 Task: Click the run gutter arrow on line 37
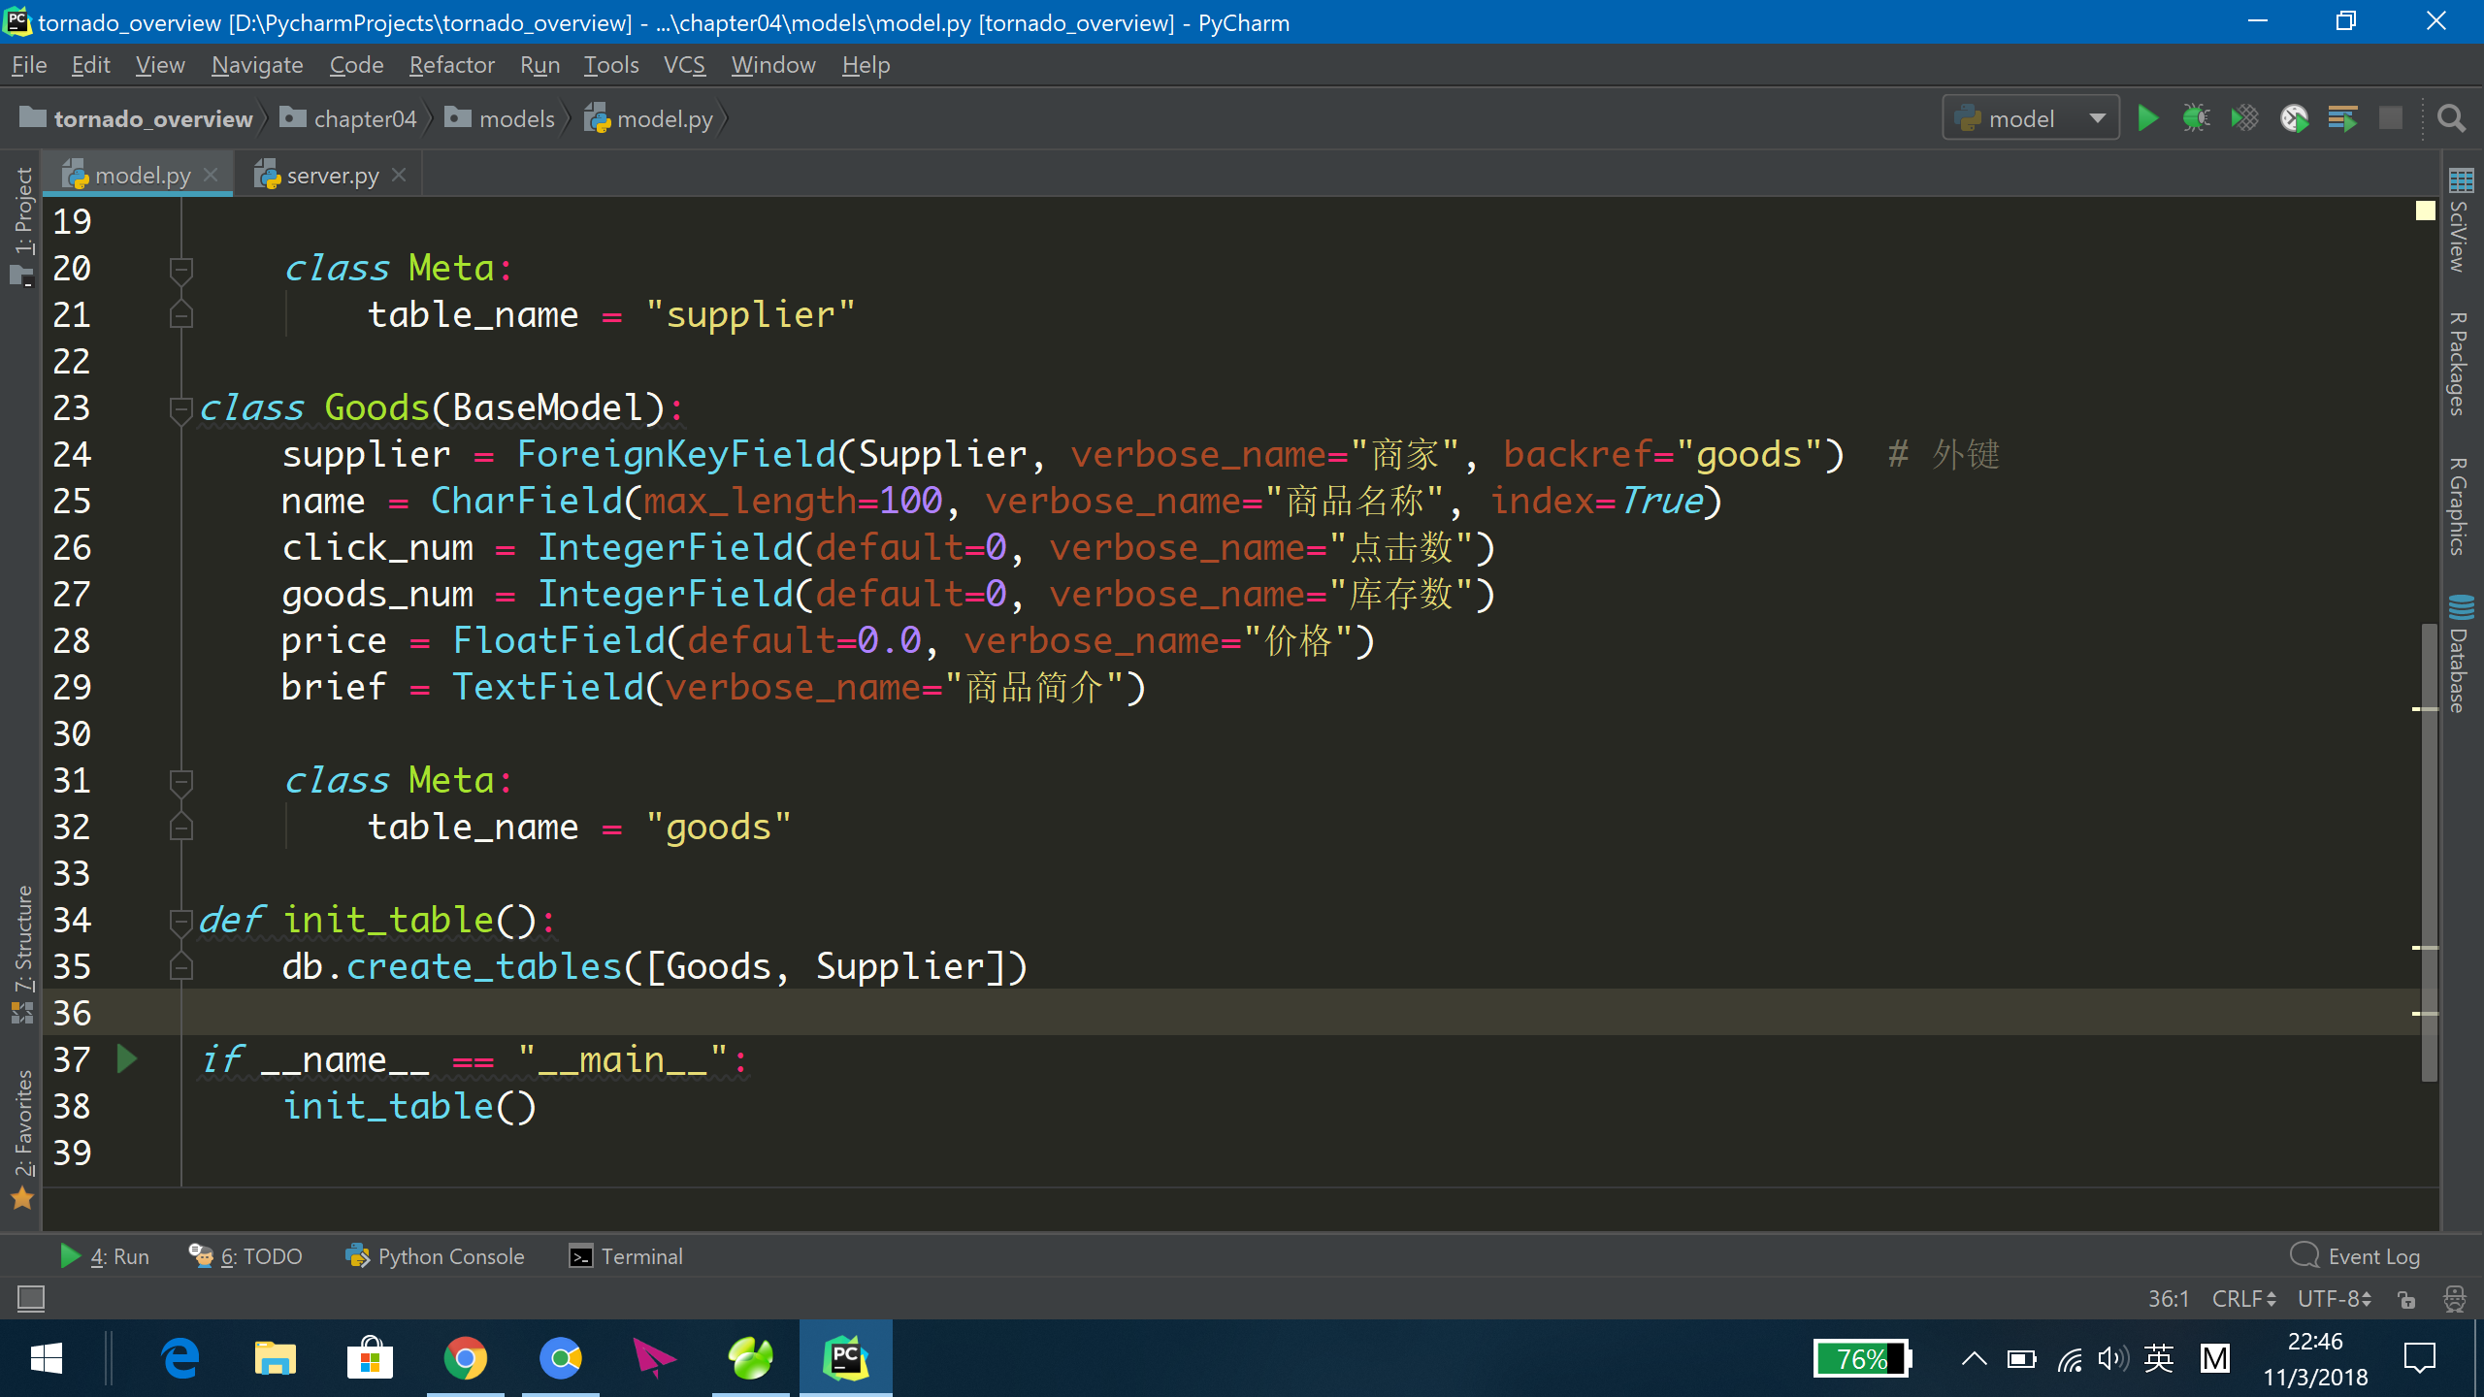point(126,1058)
